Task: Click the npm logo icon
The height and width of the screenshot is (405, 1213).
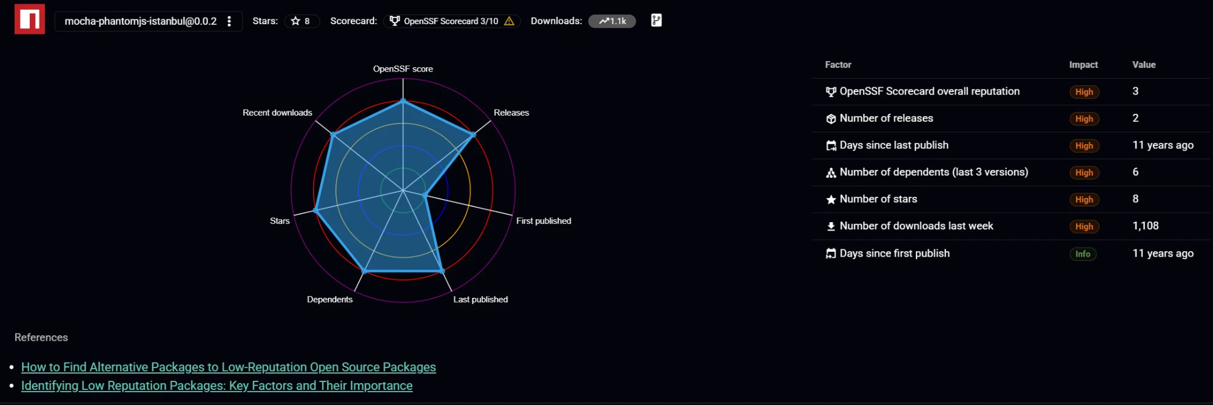Action: coord(30,19)
